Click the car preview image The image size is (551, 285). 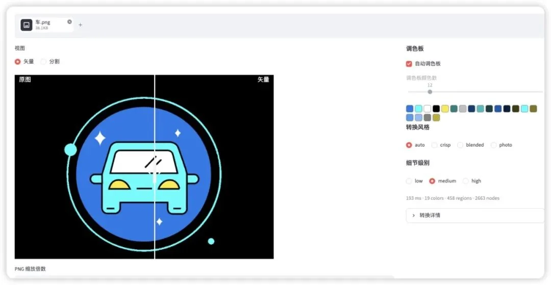click(x=144, y=167)
